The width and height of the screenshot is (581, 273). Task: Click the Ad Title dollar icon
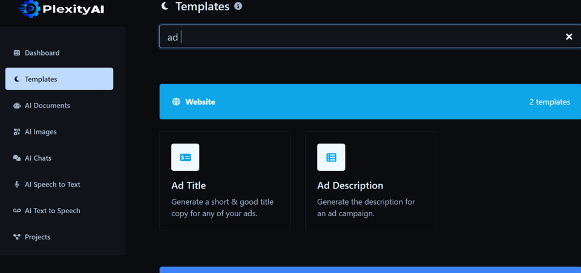185,157
